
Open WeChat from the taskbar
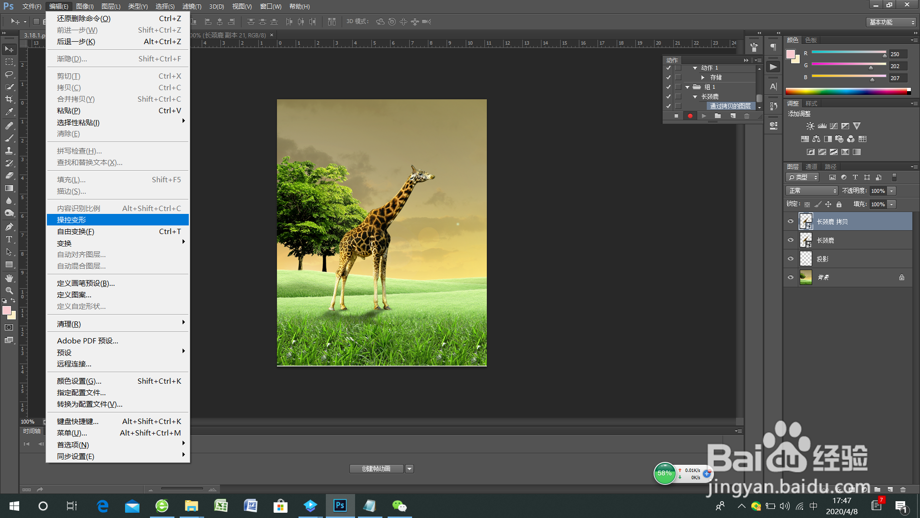[x=399, y=506]
